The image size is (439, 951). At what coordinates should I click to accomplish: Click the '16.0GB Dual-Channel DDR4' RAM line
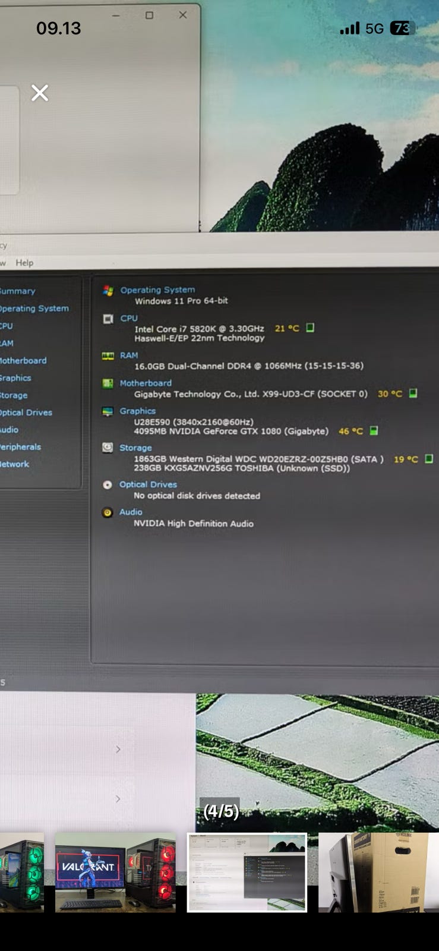coord(249,366)
